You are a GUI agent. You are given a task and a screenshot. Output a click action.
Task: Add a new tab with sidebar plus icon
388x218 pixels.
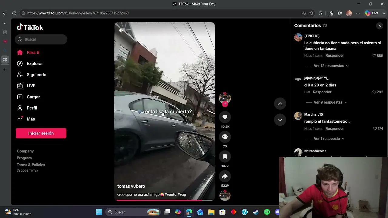pyautogui.click(x=5, y=70)
